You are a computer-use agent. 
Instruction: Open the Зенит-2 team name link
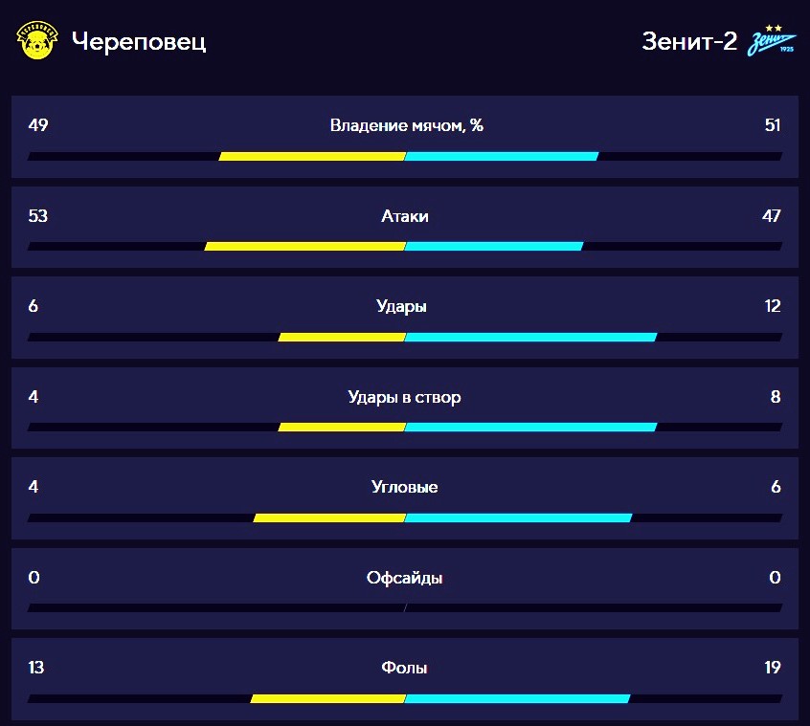pos(689,41)
